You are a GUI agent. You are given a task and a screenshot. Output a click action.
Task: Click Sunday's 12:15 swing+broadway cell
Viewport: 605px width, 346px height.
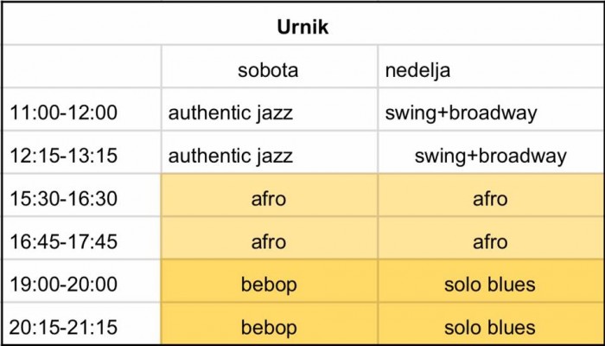490,152
